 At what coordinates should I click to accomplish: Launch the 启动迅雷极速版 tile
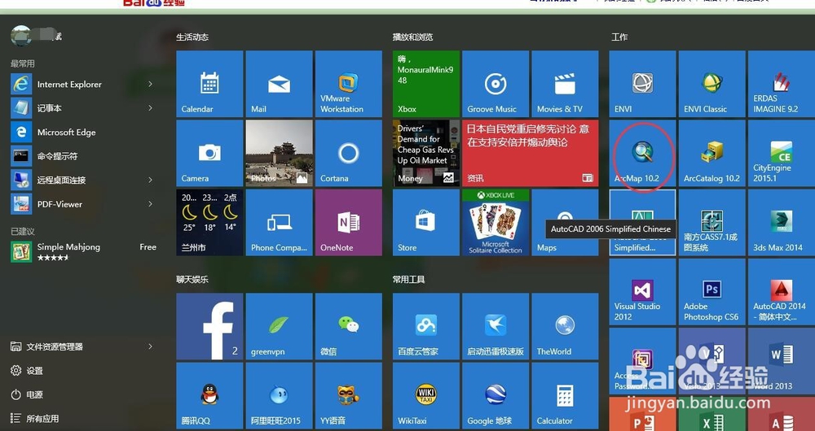tap(496, 327)
